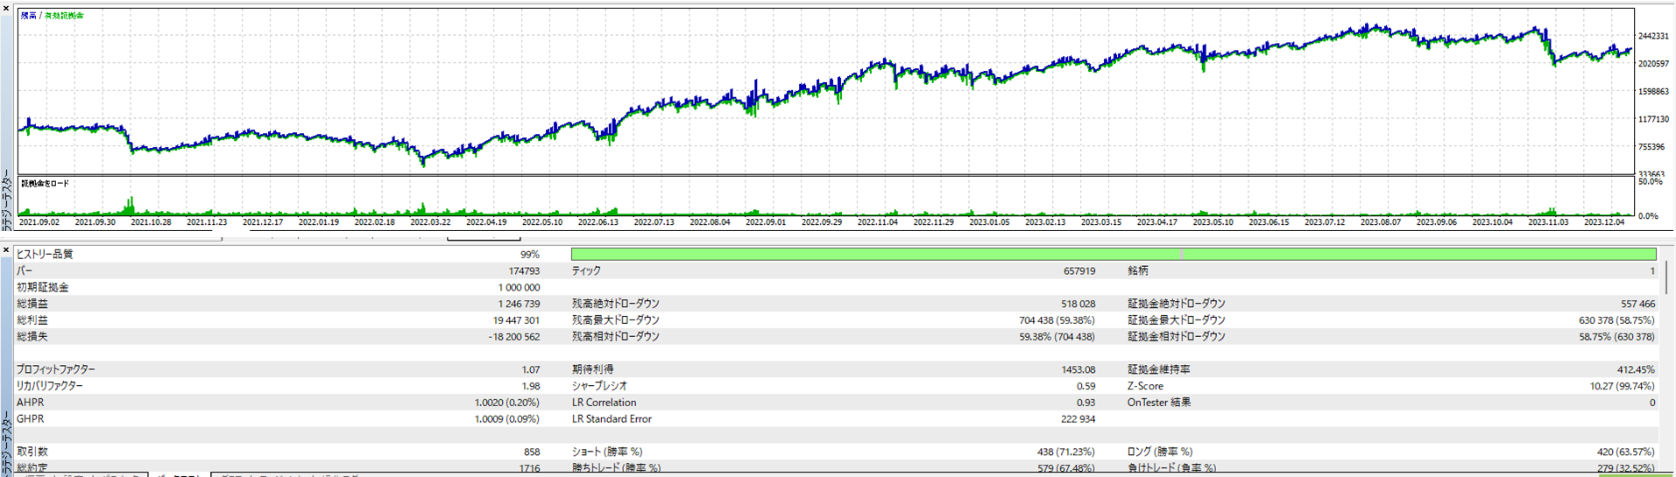Select the 期待利得 value 1453.08

coord(1078,370)
